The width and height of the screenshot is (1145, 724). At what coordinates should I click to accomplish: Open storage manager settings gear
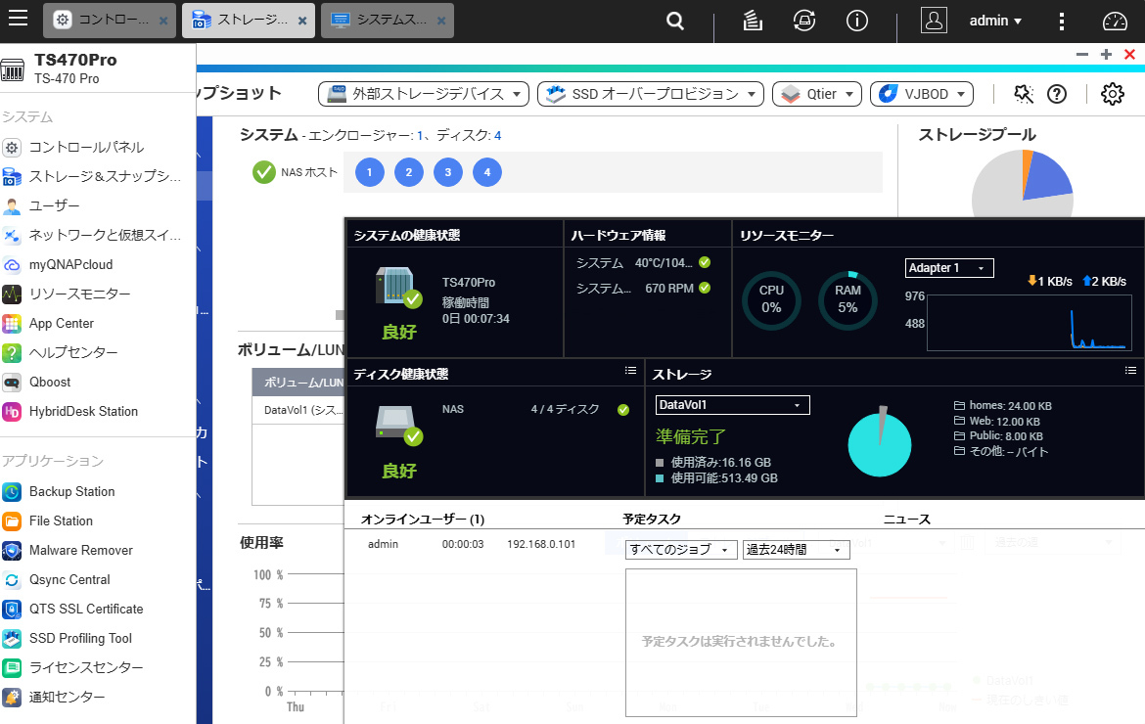pyautogui.click(x=1112, y=93)
